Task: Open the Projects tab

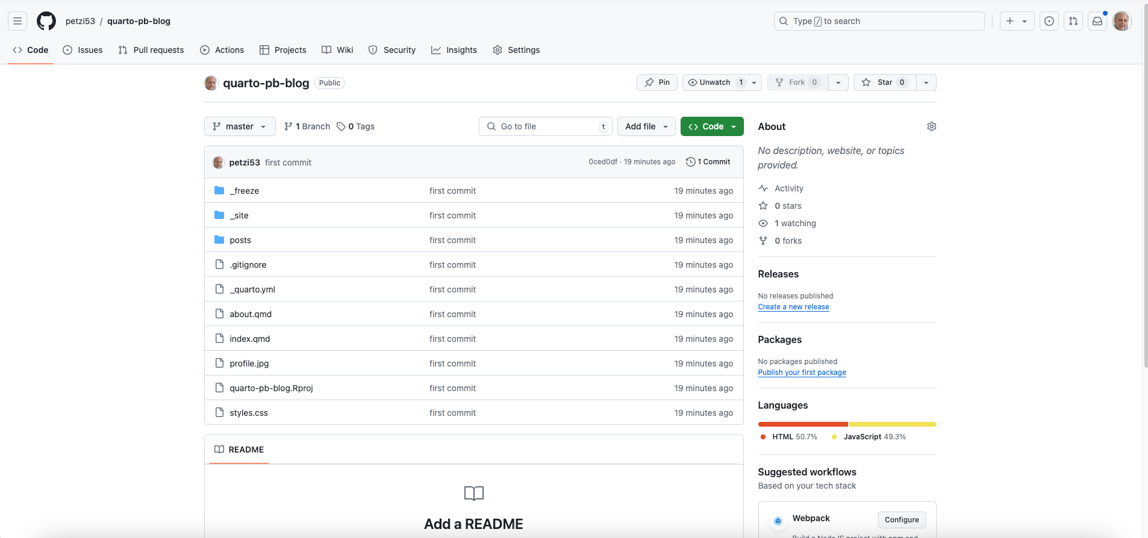Action: point(283,50)
